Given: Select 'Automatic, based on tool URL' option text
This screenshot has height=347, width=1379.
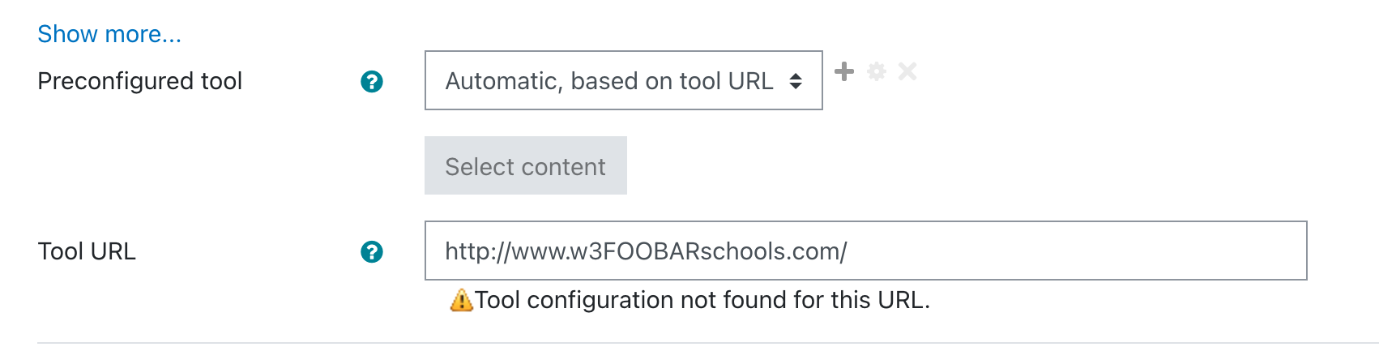Looking at the screenshot, I should 609,81.
